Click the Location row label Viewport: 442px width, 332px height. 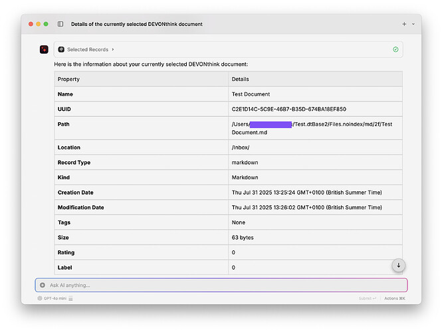[68, 147]
